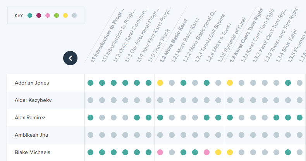306x161 pixels.
Task: Click the 1.2 More Basic Karel column header
Action: point(173,41)
